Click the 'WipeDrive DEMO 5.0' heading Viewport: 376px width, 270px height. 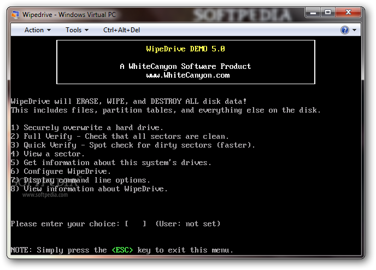[186, 49]
